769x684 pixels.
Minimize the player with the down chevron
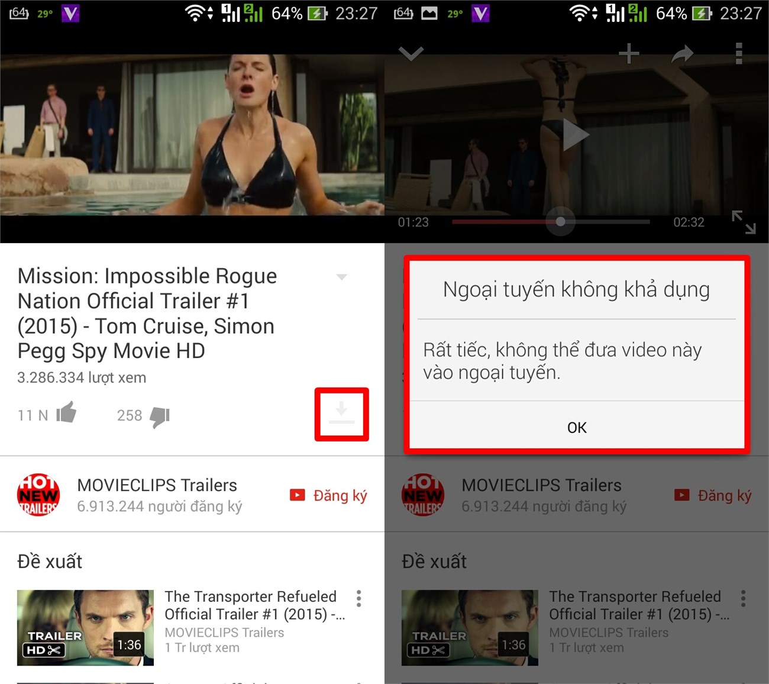(x=411, y=54)
